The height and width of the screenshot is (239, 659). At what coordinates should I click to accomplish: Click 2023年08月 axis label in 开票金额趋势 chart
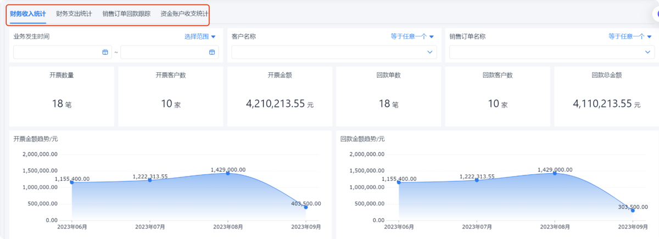click(228, 226)
